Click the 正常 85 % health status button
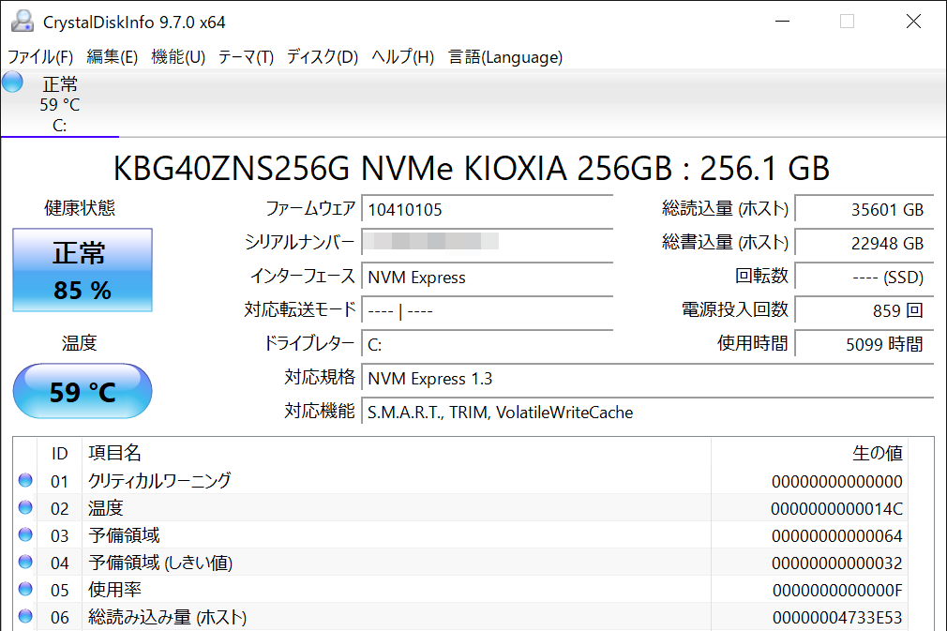The height and width of the screenshot is (631, 947). click(x=83, y=270)
